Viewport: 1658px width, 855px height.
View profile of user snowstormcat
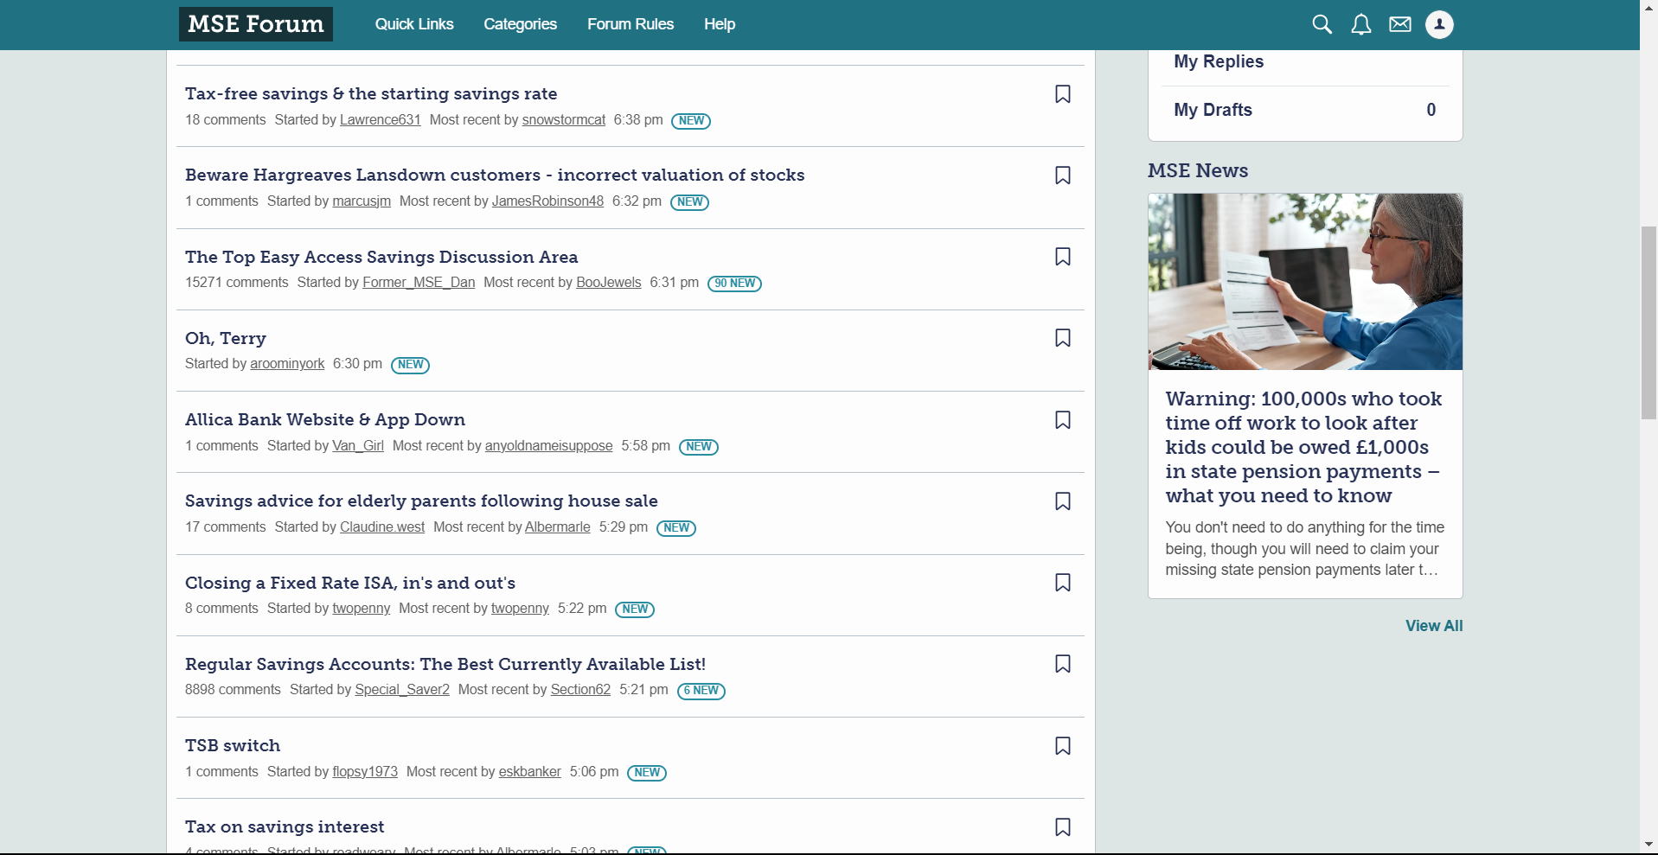point(564,120)
